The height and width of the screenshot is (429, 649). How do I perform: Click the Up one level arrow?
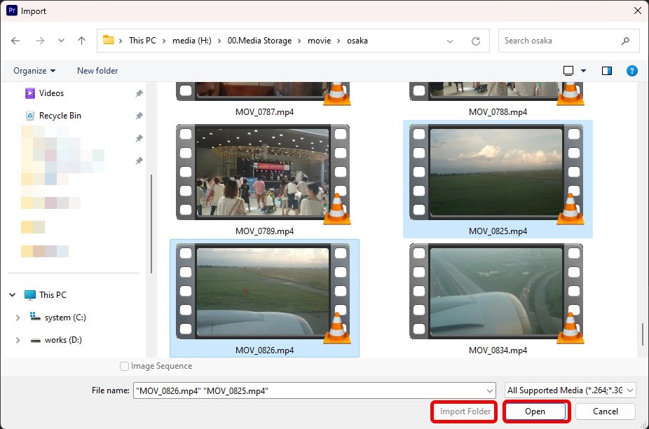pyautogui.click(x=81, y=41)
